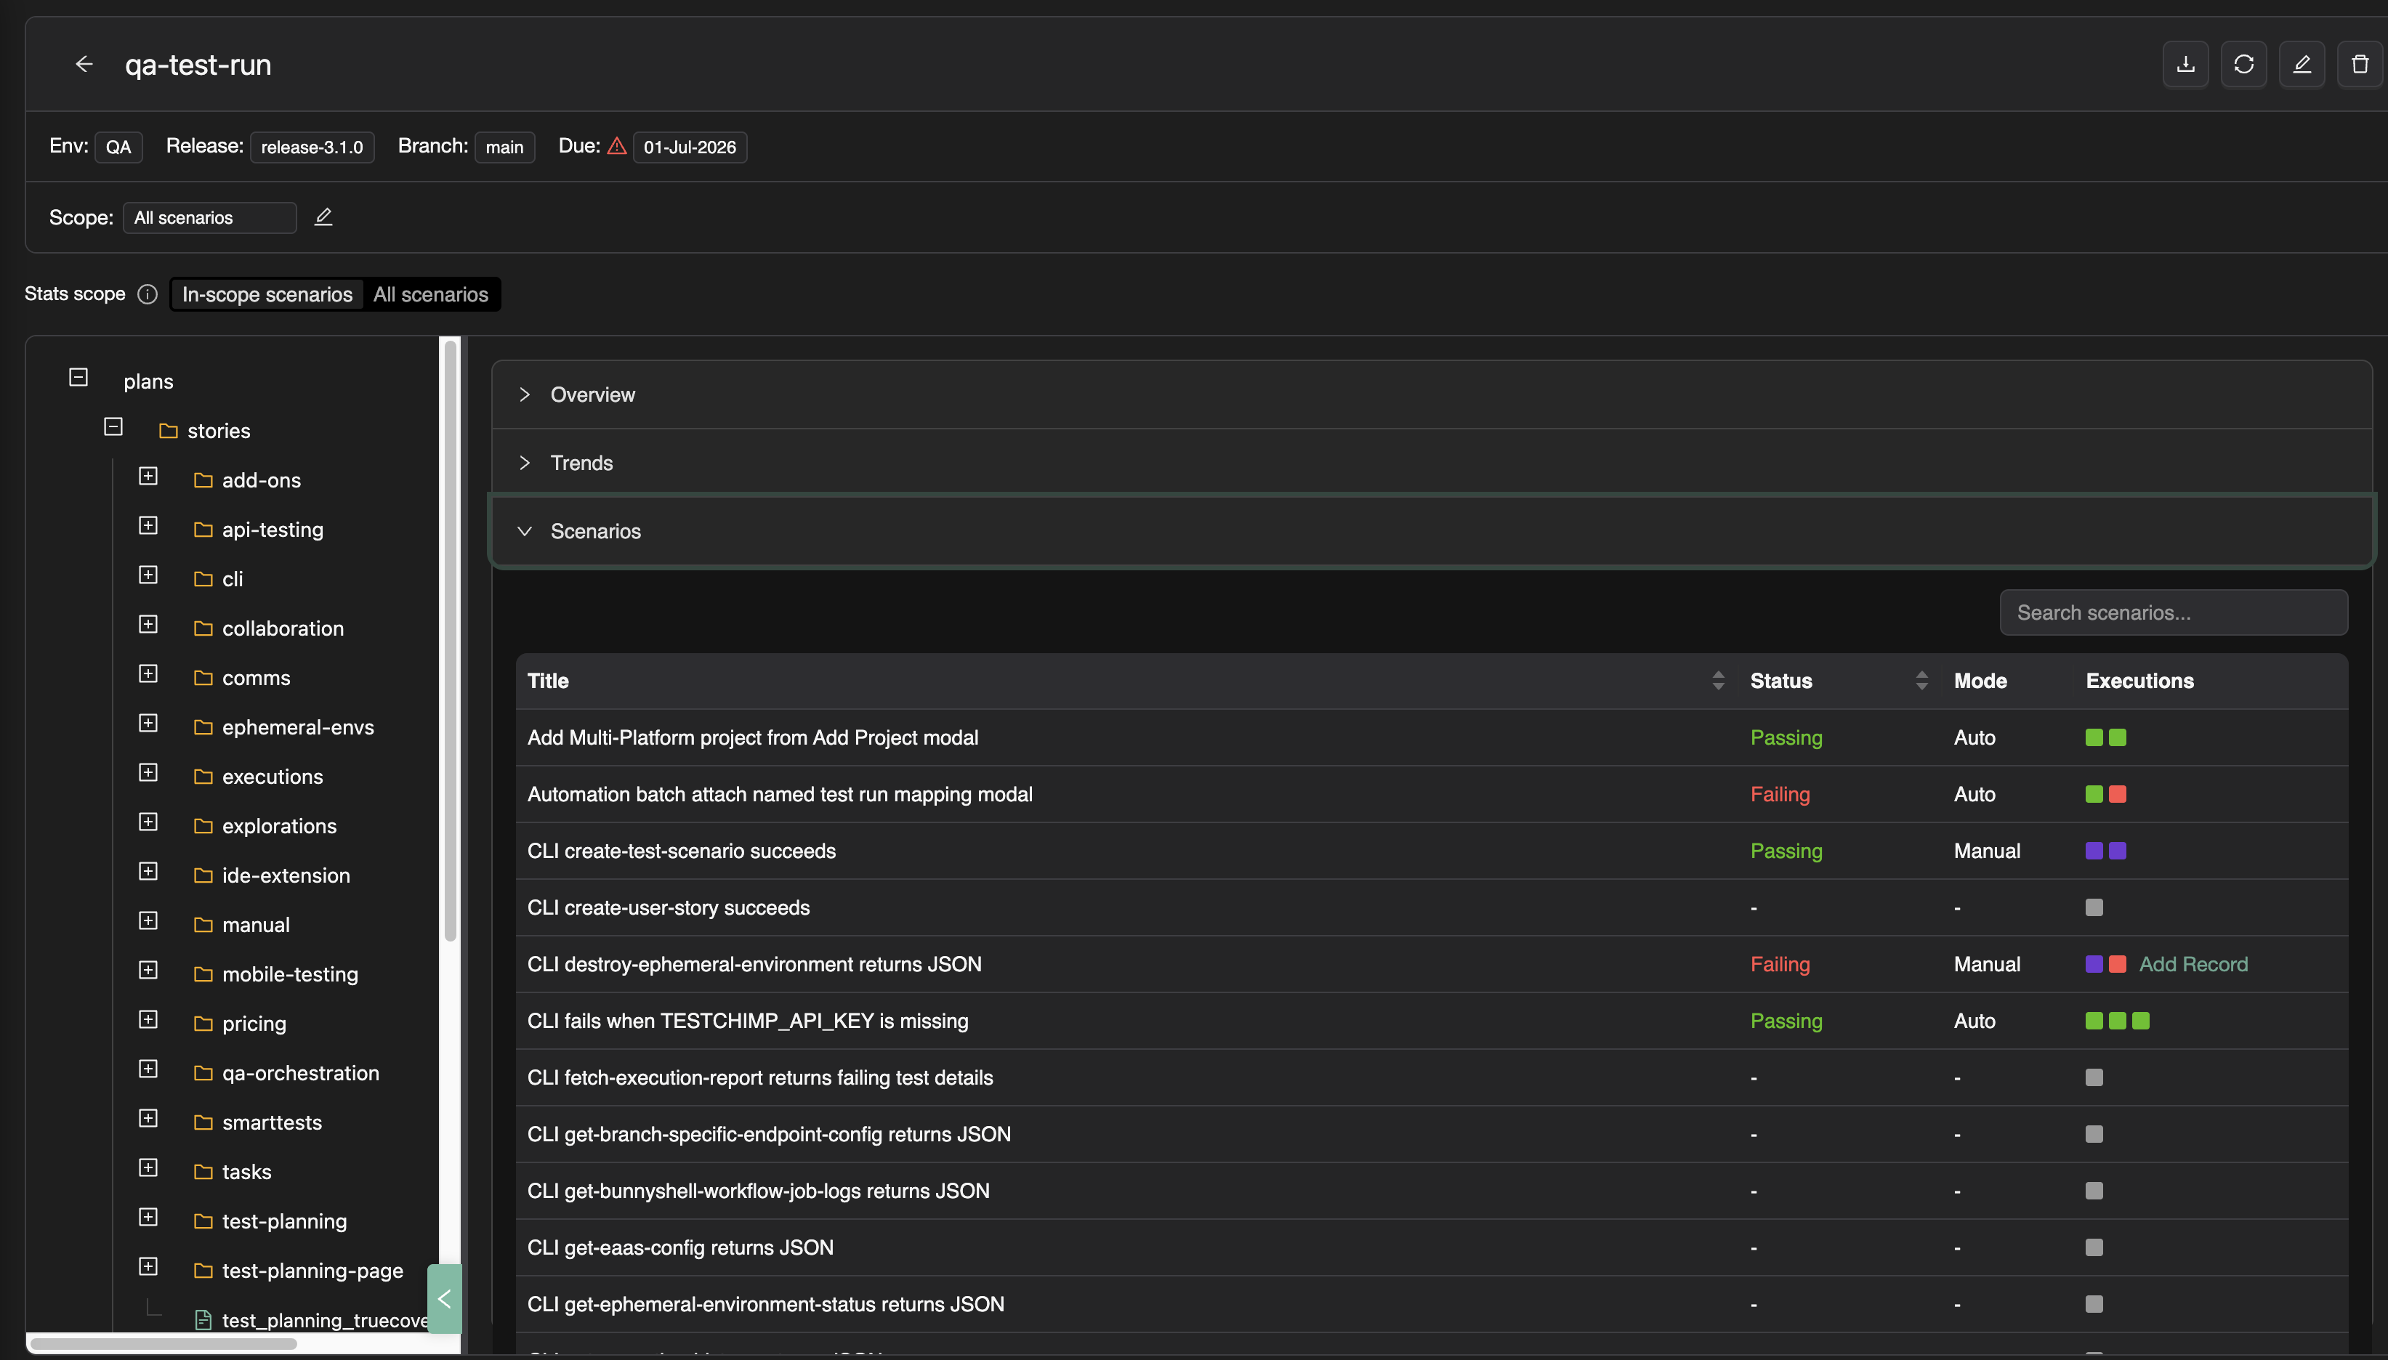Expand the pricing folder node
This screenshot has height=1360, width=2388.
pyautogui.click(x=148, y=1019)
